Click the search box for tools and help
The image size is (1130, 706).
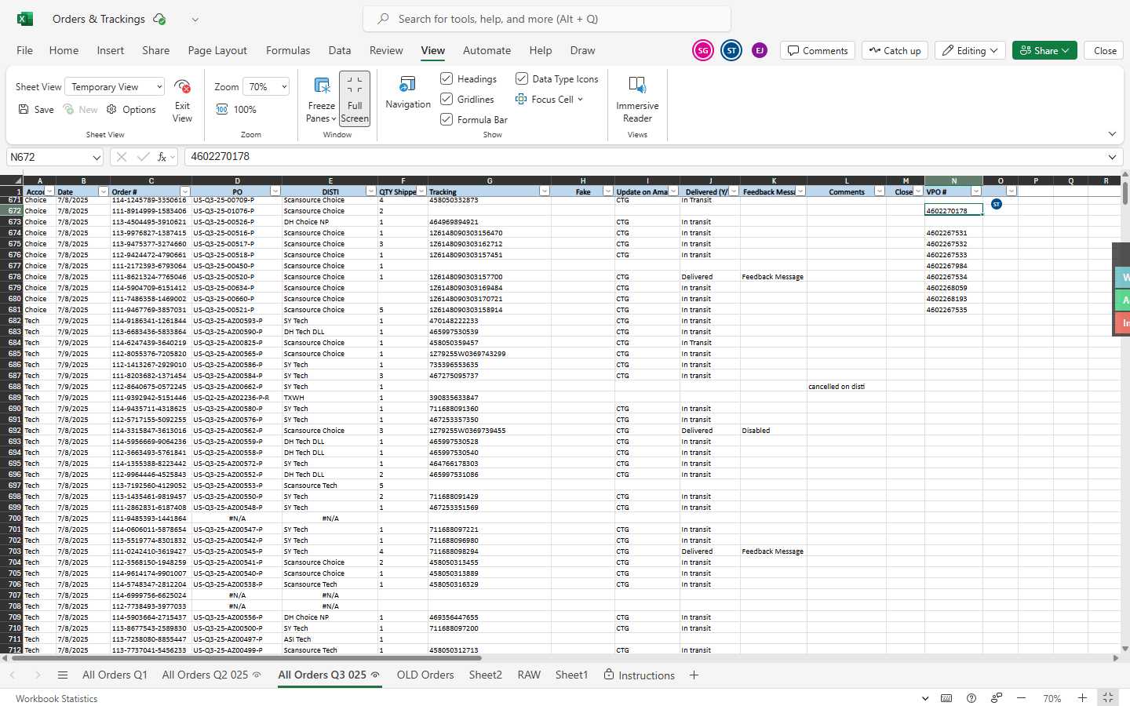[547, 19]
